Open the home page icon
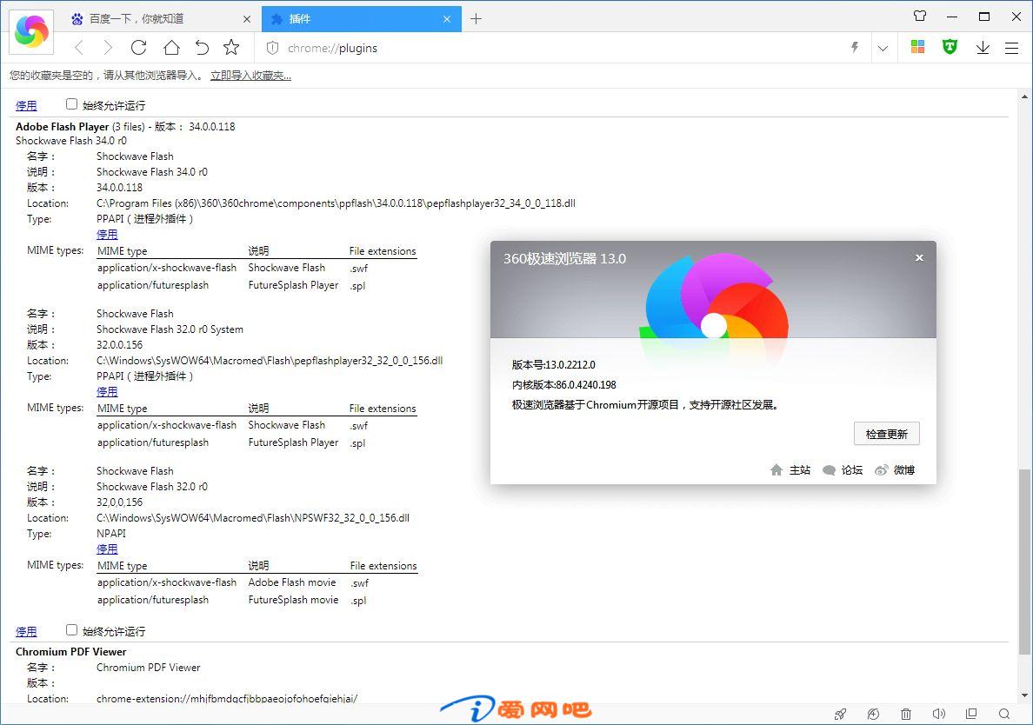 [171, 48]
